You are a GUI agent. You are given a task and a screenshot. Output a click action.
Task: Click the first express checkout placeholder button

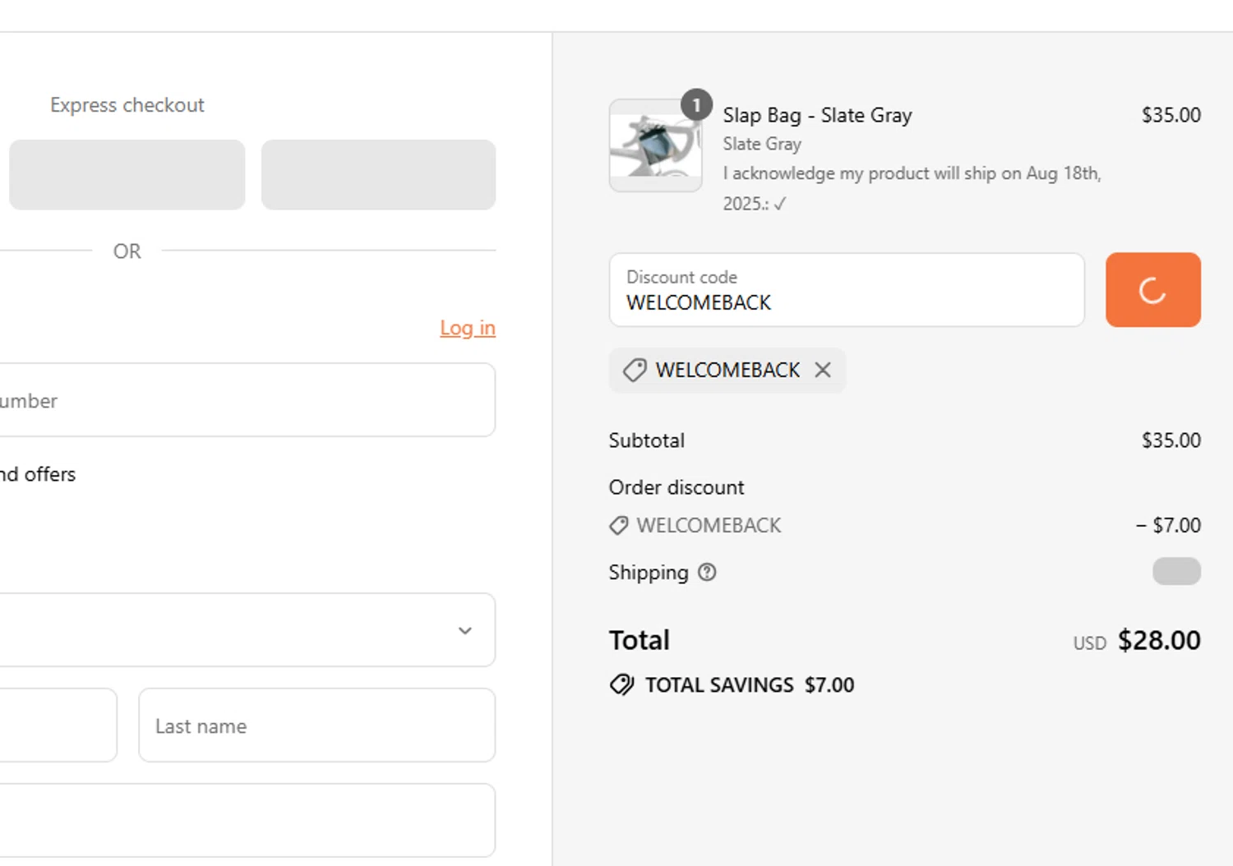[127, 174]
